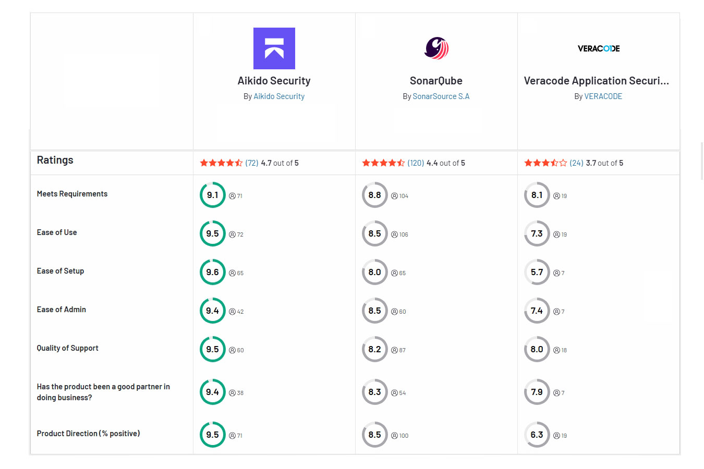This screenshot has height=469, width=704.
Task: Click Aikido's 4.7 star rating stars
Action: pyautogui.click(x=221, y=163)
